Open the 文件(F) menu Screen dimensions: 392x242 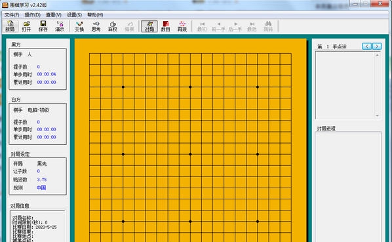click(x=12, y=15)
